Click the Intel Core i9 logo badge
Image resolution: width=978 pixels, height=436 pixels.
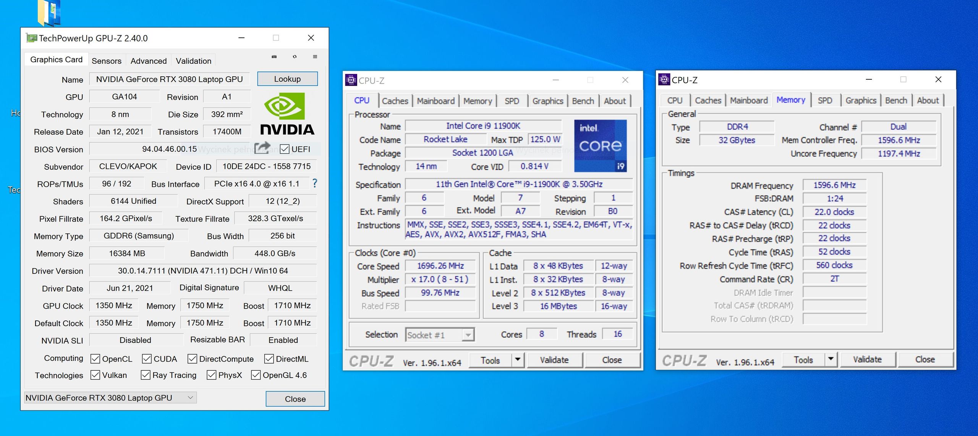pyautogui.click(x=600, y=146)
